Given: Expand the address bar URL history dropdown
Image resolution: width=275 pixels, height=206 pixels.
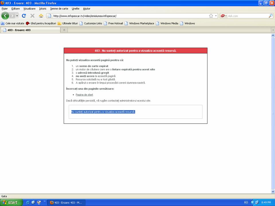Looking at the screenshot, I should [x=216, y=16].
